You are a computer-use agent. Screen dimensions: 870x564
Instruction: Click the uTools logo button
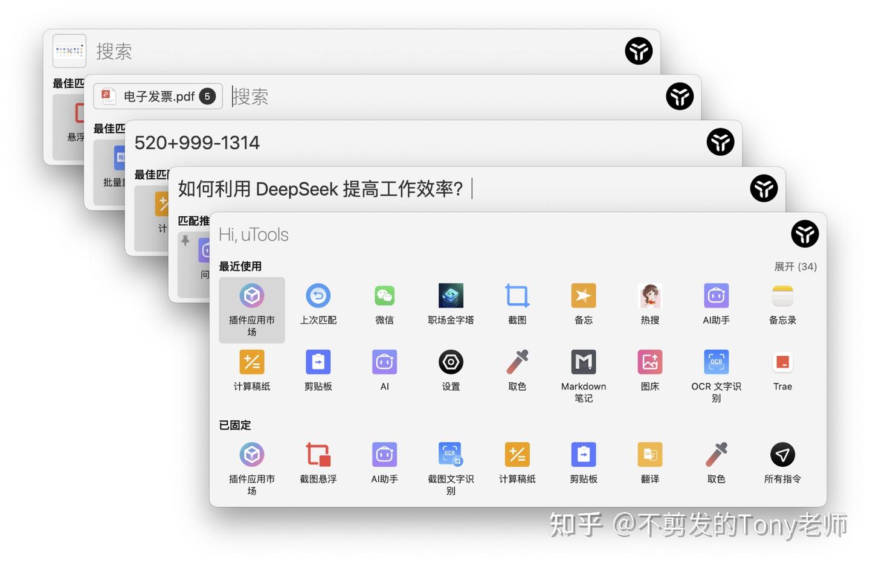pyautogui.click(x=805, y=234)
